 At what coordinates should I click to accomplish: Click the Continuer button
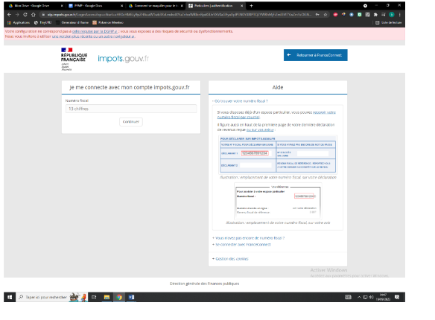pyautogui.click(x=131, y=121)
